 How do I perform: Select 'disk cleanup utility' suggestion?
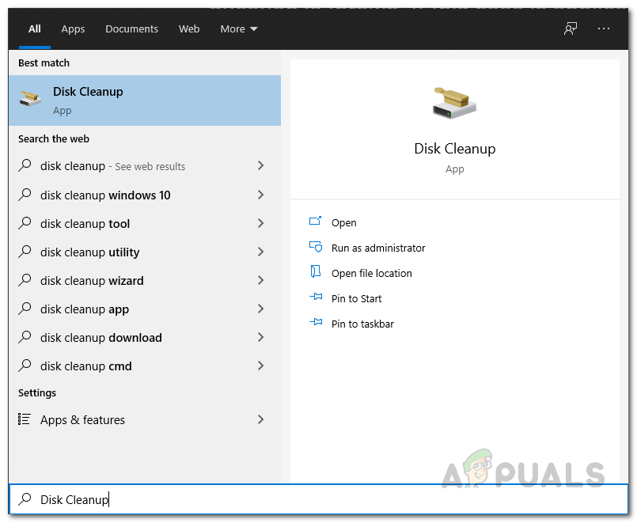145,252
